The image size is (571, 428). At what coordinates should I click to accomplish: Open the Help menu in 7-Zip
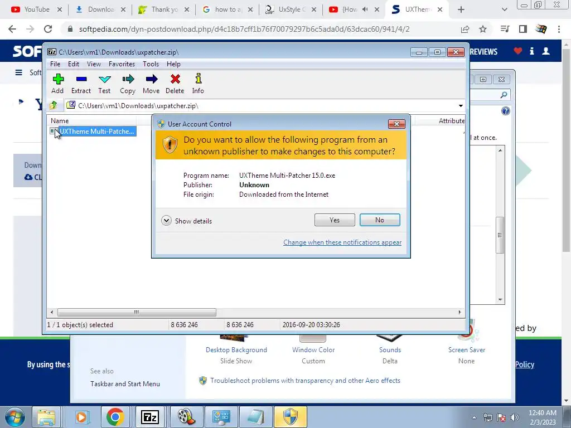click(174, 64)
